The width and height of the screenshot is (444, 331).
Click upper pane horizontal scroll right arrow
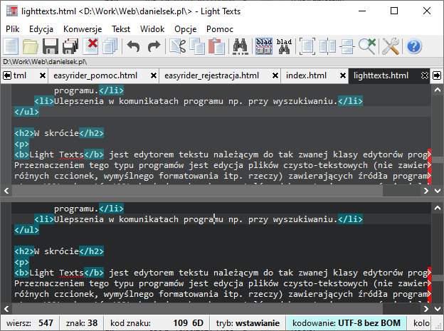426,191
